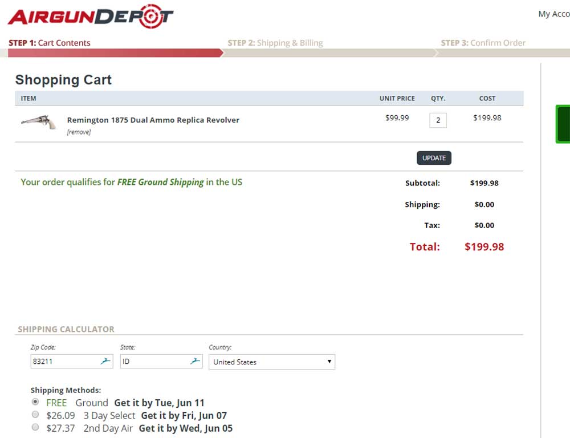Choose $27.37 2nd Day Air shipping
Screen dimensions: 570x438
(x=35, y=427)
